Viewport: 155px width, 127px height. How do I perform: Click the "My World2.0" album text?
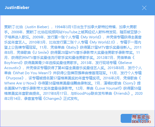(x=102, y=42)
